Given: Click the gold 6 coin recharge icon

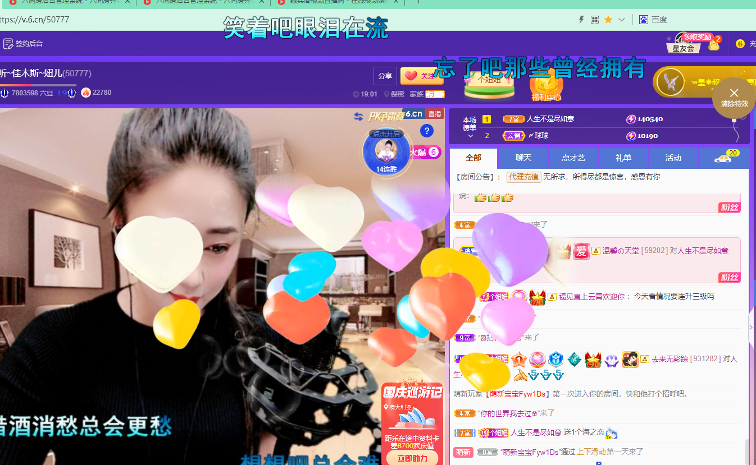Looking at the screenshot, I should click(x=740, y=44).
